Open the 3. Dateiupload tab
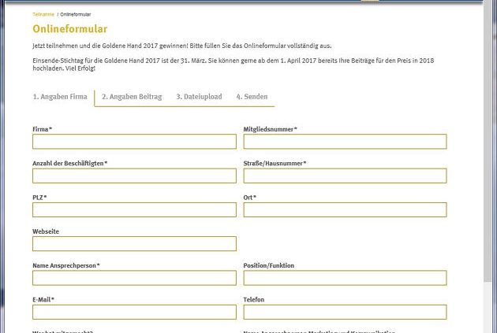497x333 pixels. pyautogui.click(x=199, y=97)
